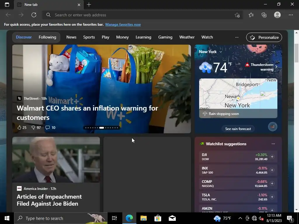Open File Explorer from taskbar
Screen dimensions: 299x224
143,218
